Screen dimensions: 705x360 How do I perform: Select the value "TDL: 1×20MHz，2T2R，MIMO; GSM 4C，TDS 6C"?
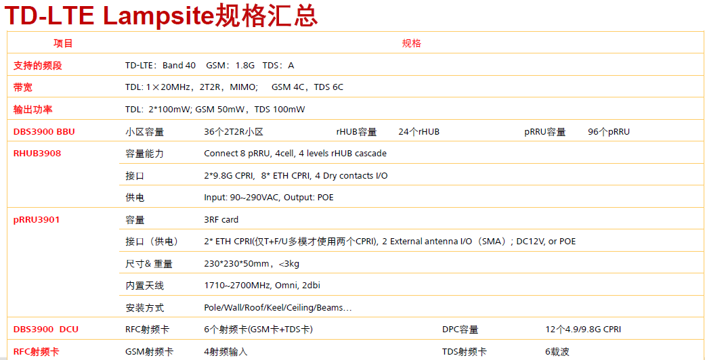[234, 88]
